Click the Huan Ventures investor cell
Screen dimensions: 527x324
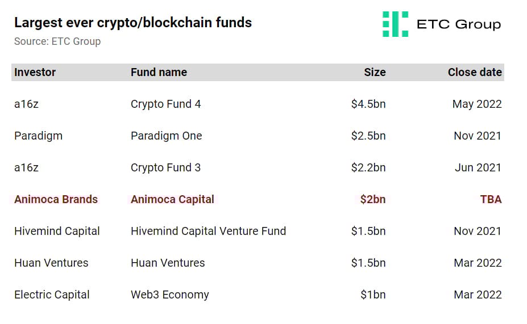coord(51,263)
